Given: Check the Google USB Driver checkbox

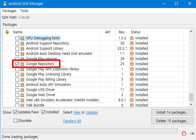Looking at the screenshot, I should point(17,90).
